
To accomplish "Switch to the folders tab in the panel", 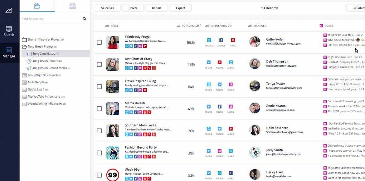I will pyautogui.click(x=37, y=6).
